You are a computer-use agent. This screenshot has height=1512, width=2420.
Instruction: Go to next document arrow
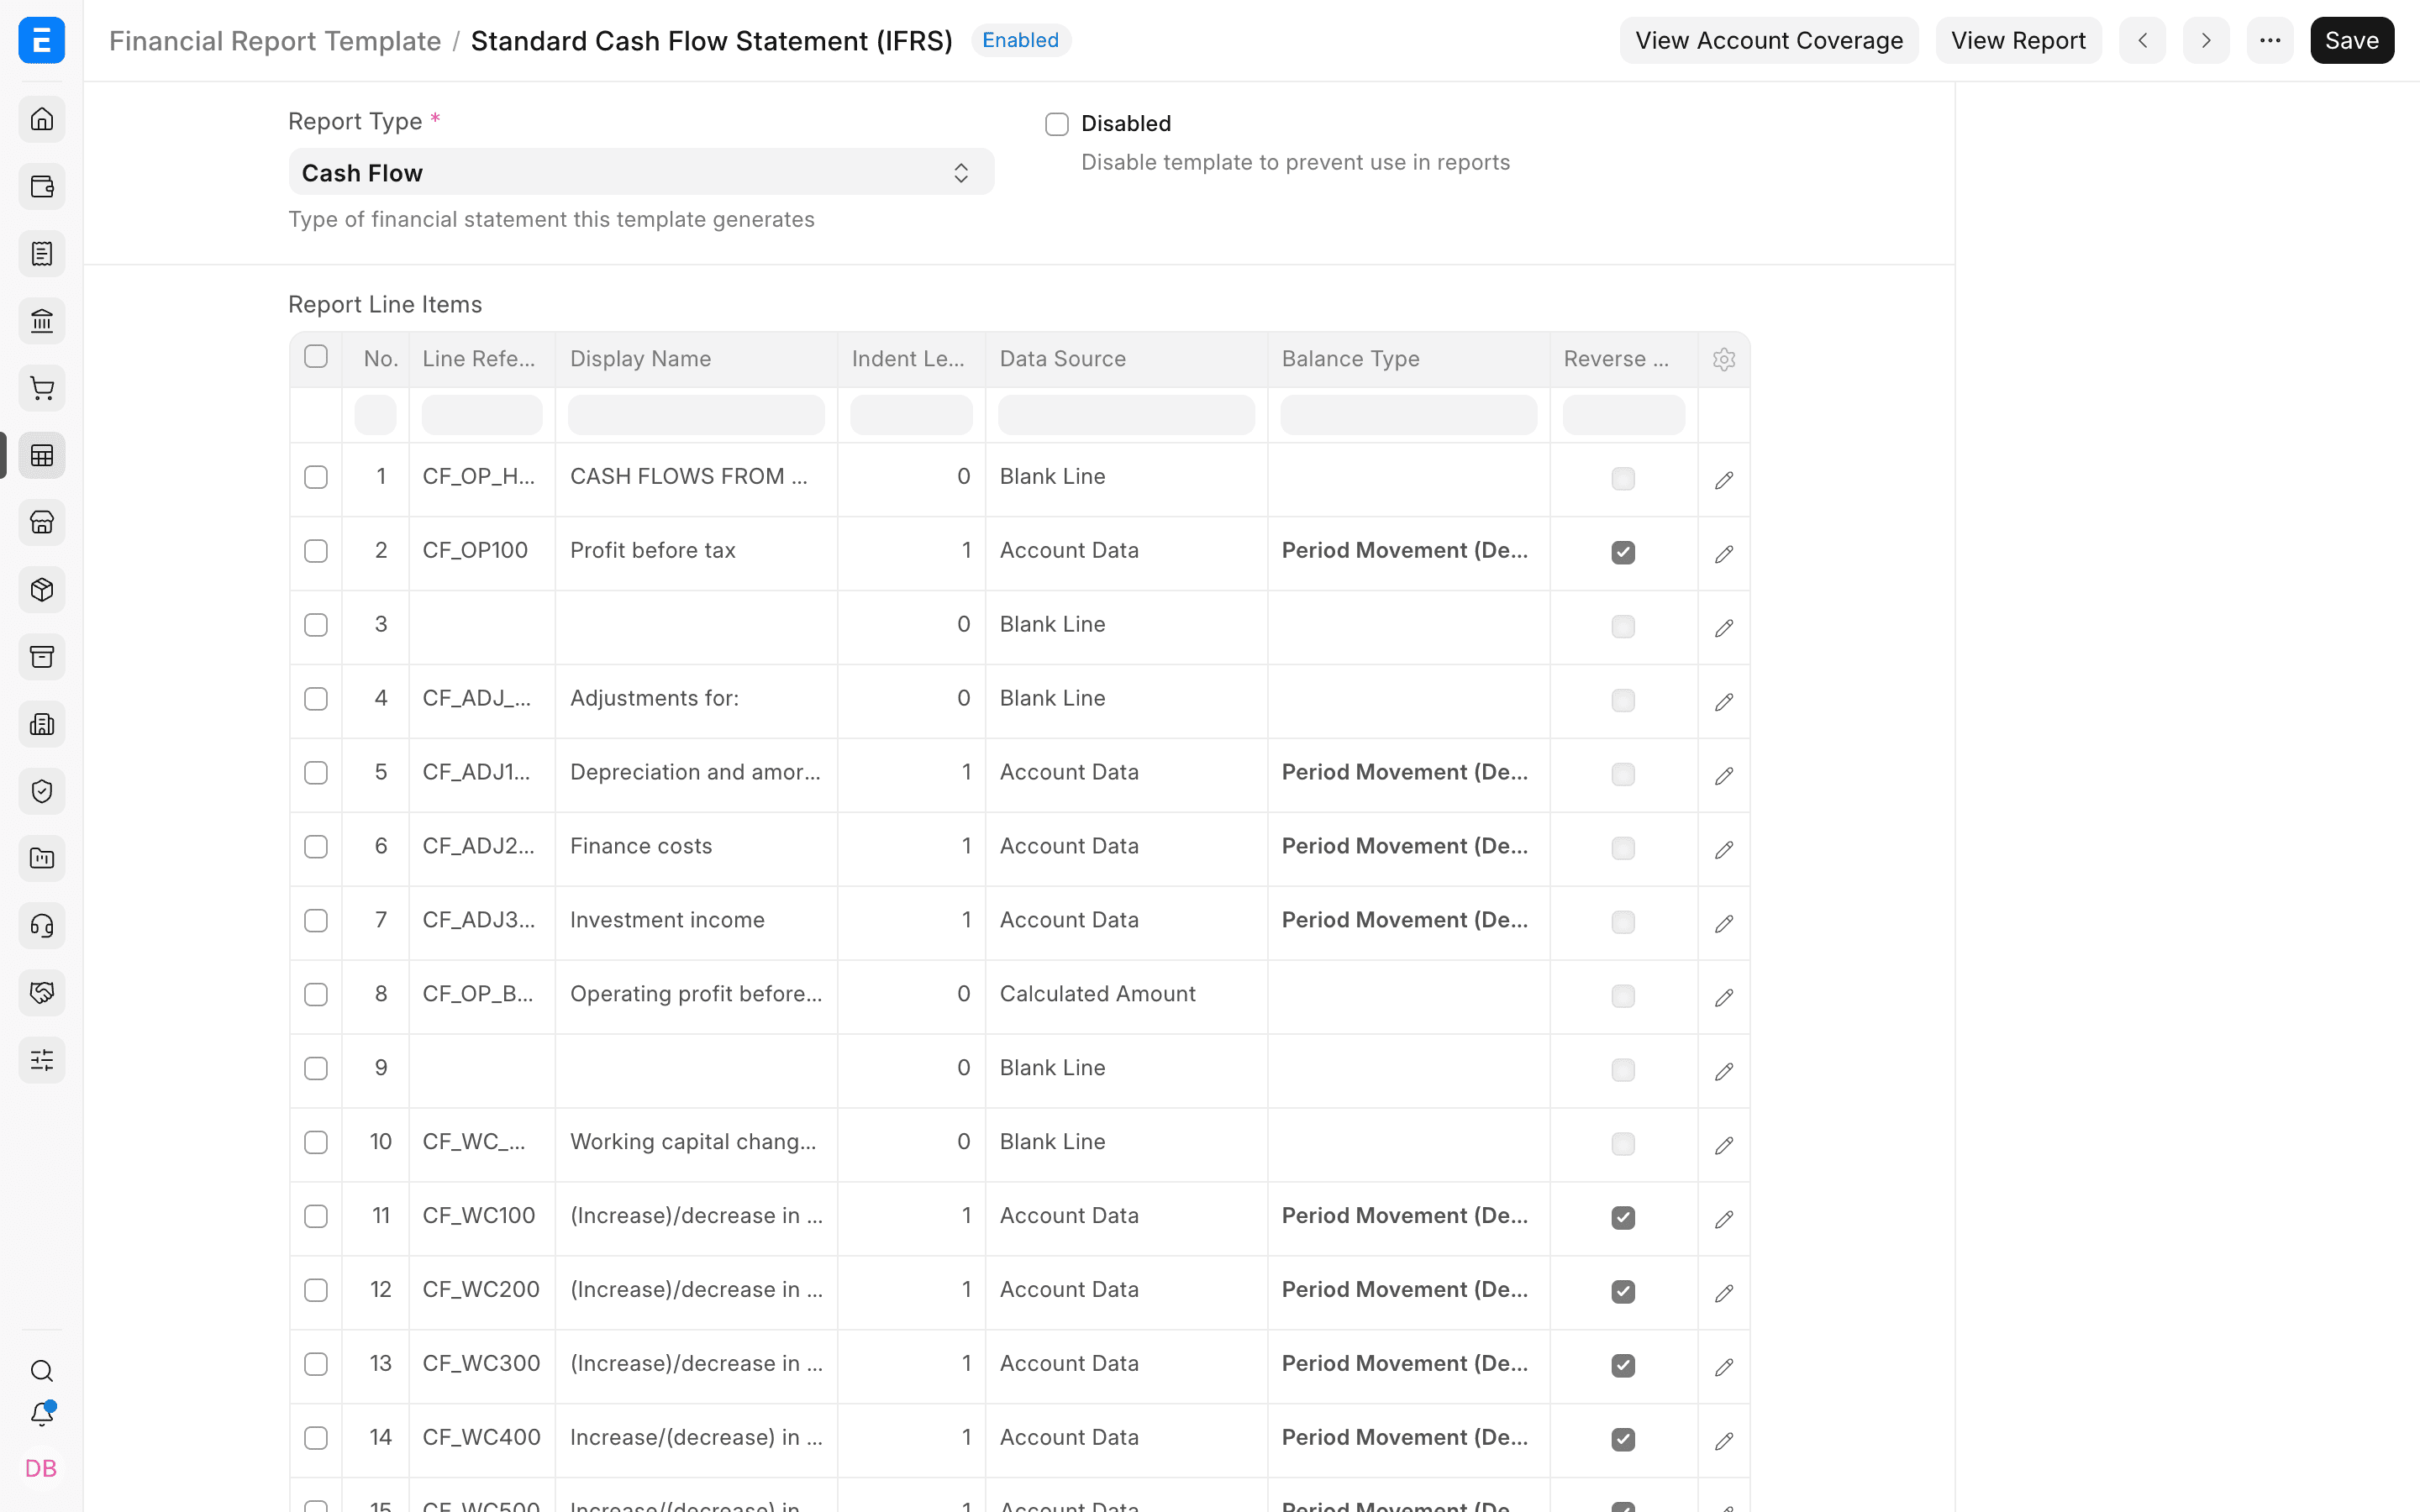tap(2206, 40)
